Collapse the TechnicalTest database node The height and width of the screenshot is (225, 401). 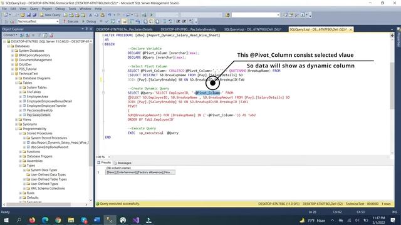(13, 74)
